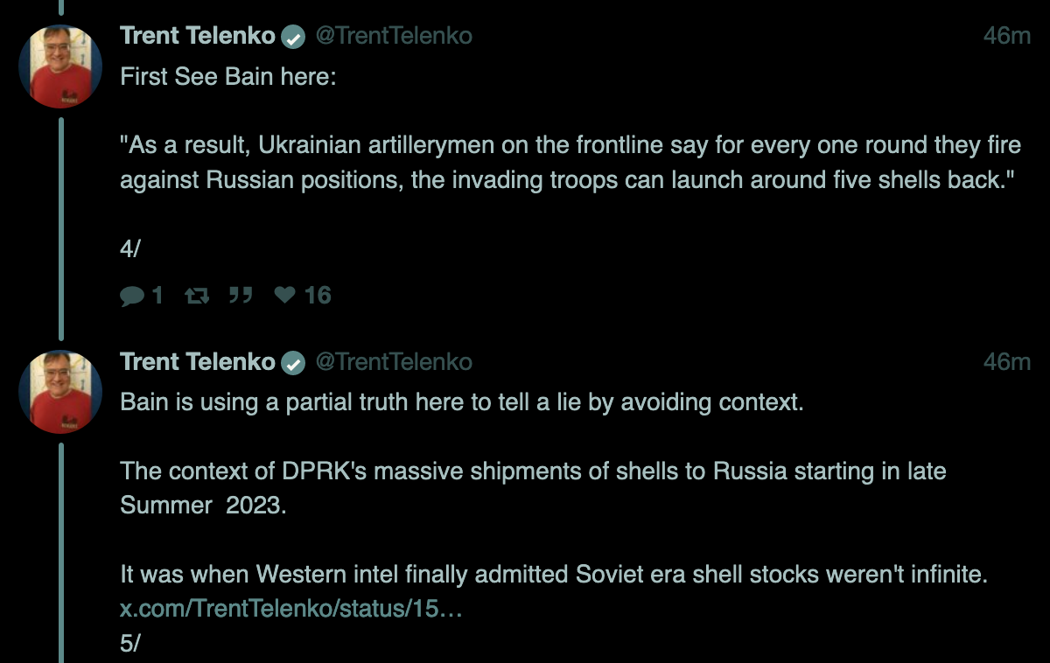1050x663 pixels.
Task: Like the tweet with 16 likes
Action: point(285,296)
